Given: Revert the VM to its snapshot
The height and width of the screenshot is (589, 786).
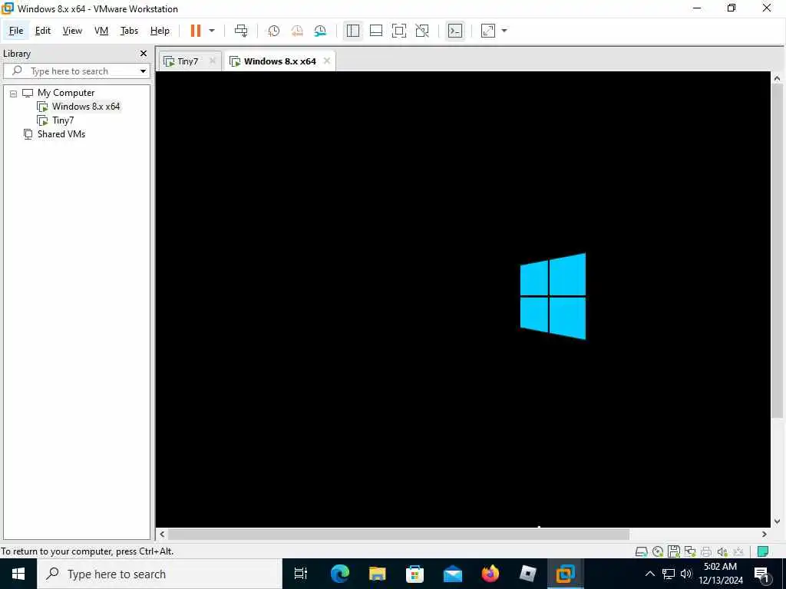Looking at the screenshot, I should (x=297, y=31).
